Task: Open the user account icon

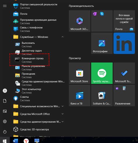Action: pyautogui.click(x=5, y=91)
